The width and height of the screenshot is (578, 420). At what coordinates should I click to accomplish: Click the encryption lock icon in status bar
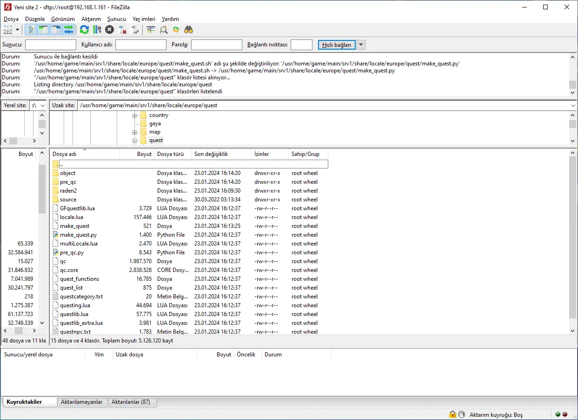452,414
